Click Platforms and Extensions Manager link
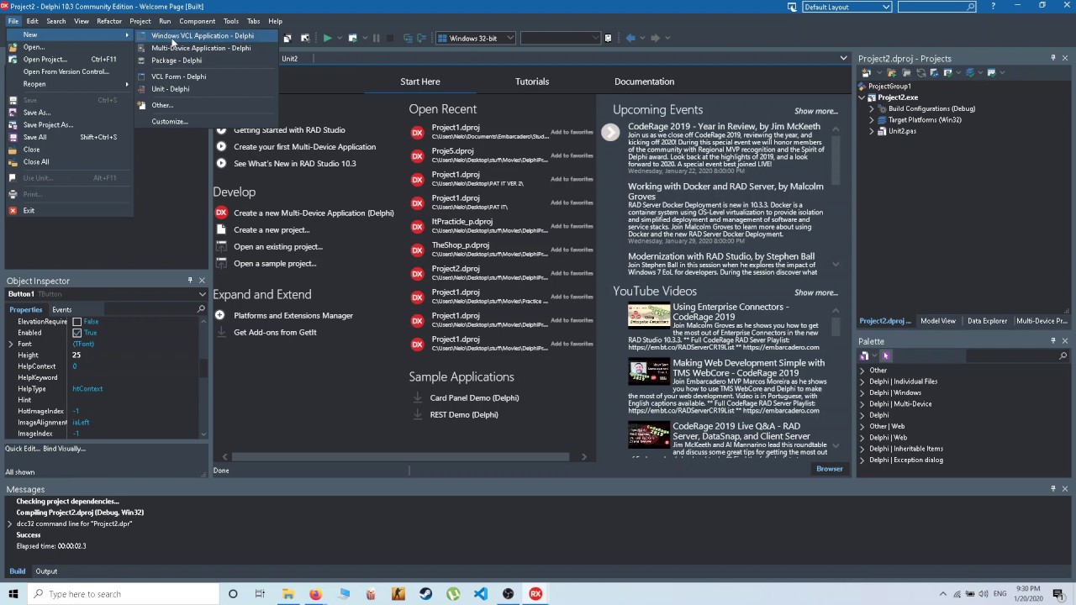The image size is (1076, 605). pyautogui.click(x=293, y=315)
